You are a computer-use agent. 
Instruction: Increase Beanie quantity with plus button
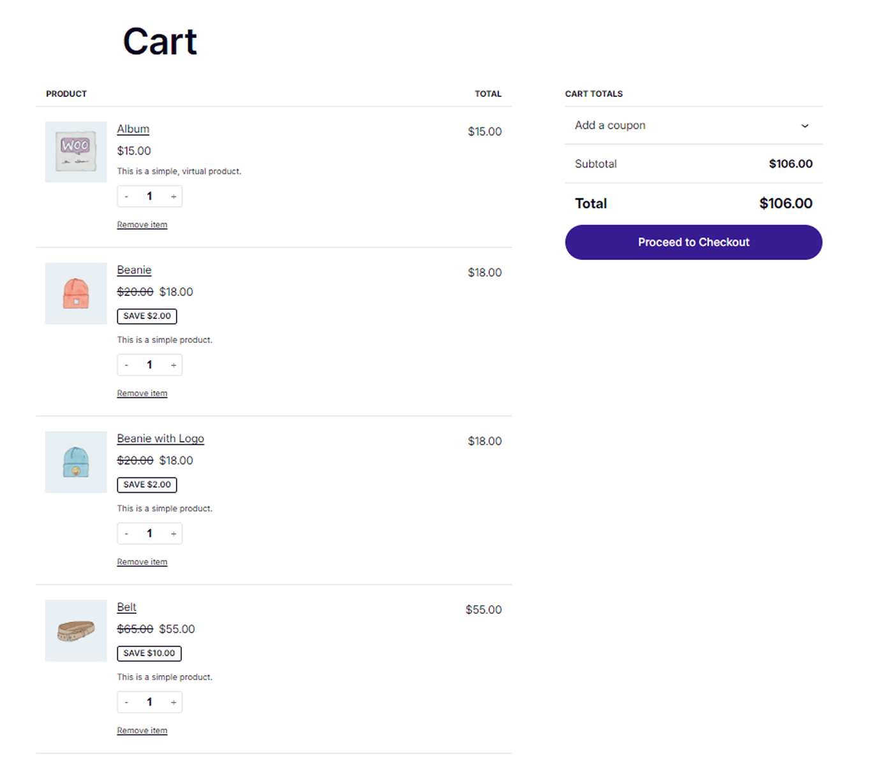[174, 365]
